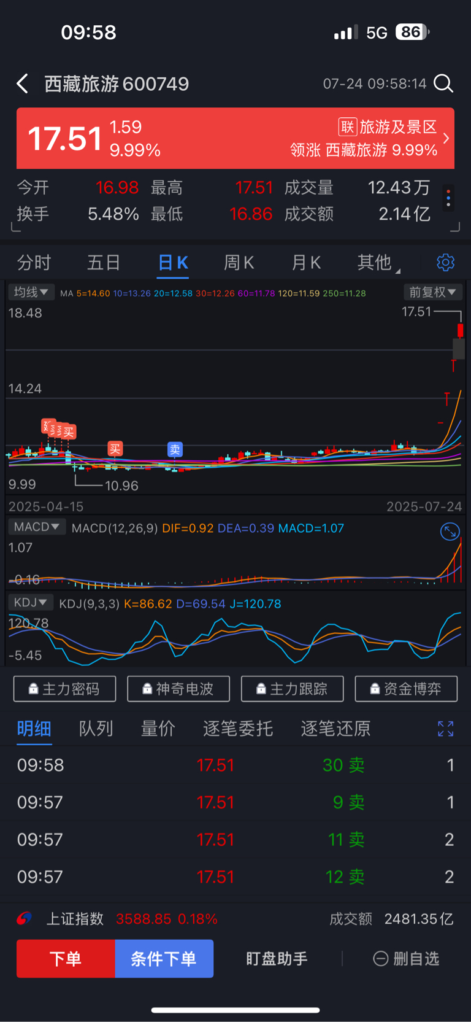Viewport: 471px width, 1022px height.
Task: Switch to the 周K chart tab
Action: click(239, 263)
